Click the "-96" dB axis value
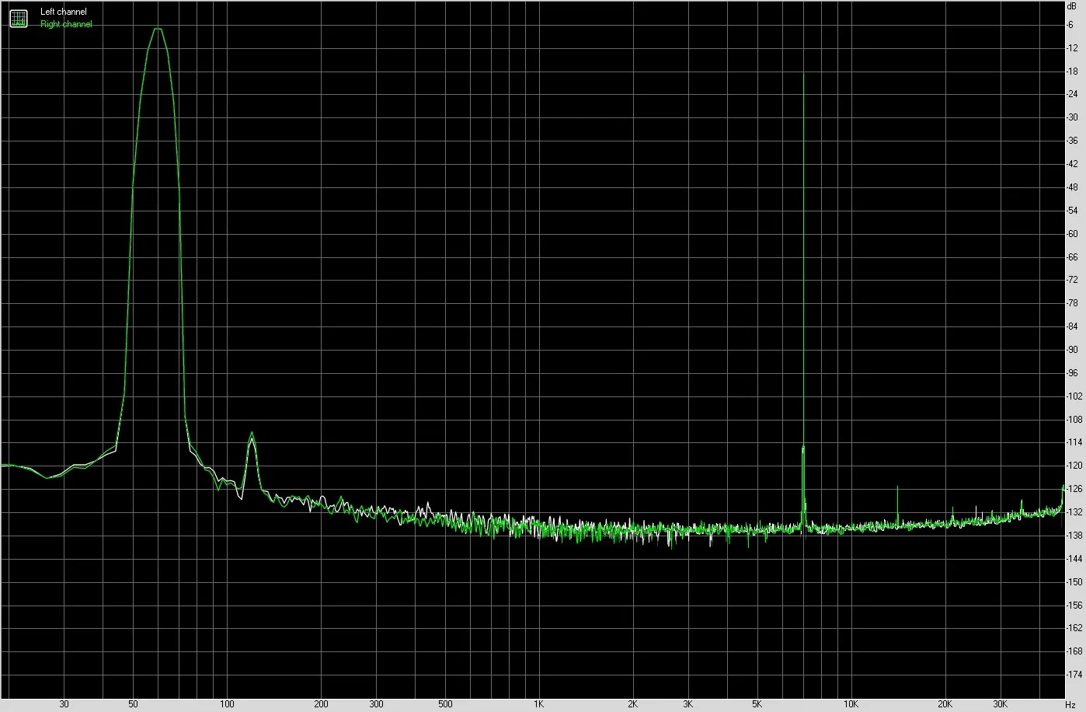 tap(1072, 373)
